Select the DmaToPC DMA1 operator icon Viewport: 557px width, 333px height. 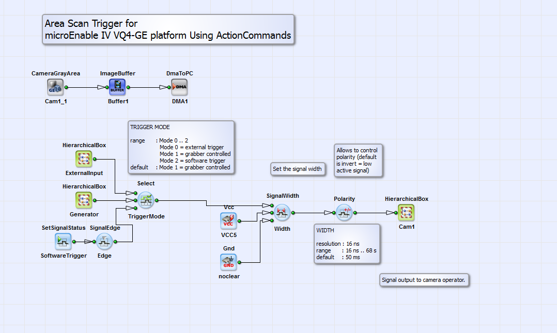pyautogui.click(x=179, y=87)
